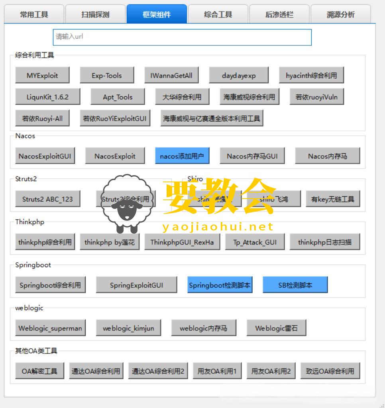Launch weblogic内存马
This screenshot has width=385, height=408.
tap(204, 328)
